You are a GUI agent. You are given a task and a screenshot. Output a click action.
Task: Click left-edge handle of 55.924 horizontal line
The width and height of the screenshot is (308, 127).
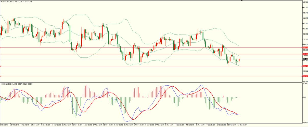point(1,76)
